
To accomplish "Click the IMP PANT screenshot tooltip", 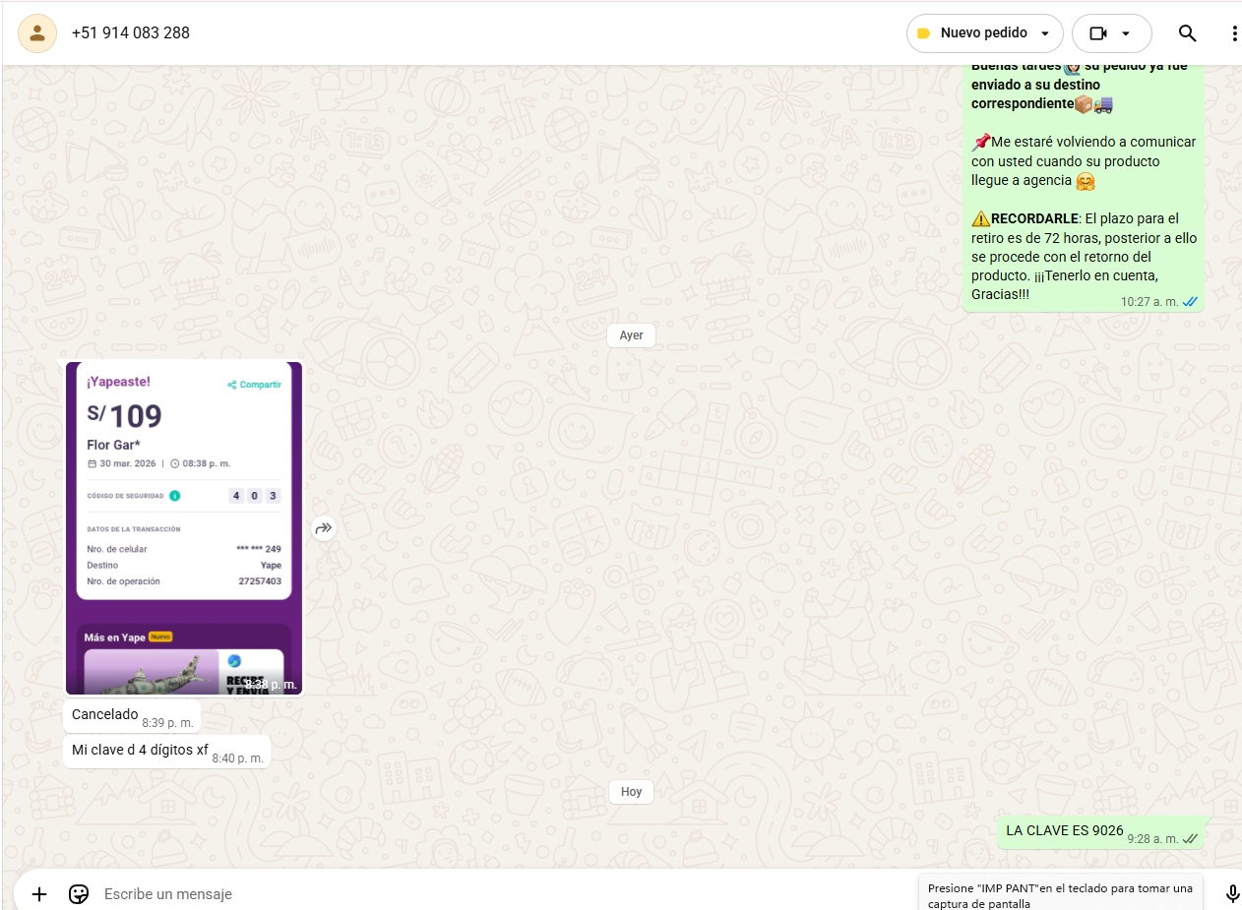I will (1060, 894).
